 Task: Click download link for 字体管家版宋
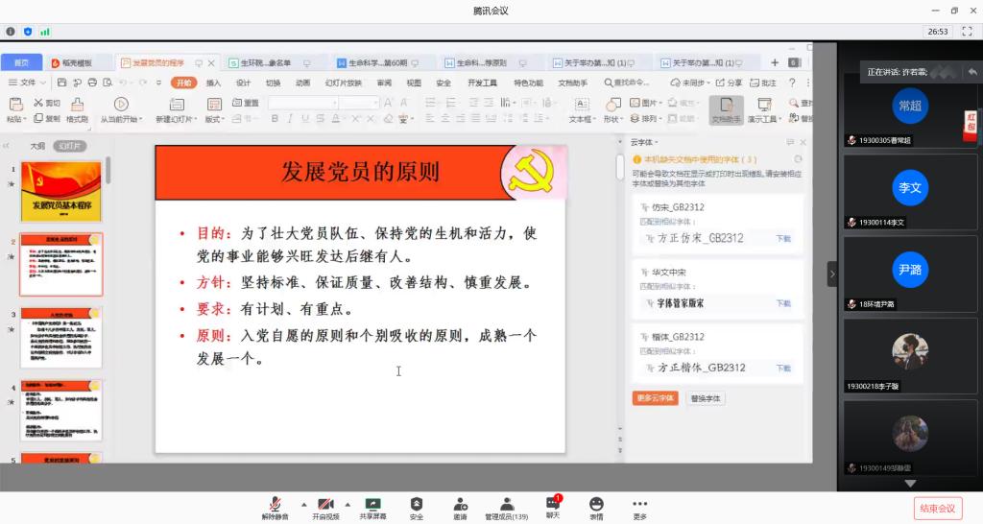pos(783,303)
